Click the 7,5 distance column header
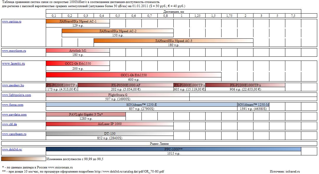This screenshot has height=174, width=319. [293, 16]
